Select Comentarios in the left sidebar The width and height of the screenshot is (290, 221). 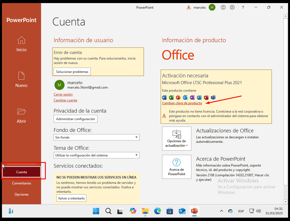22,183
